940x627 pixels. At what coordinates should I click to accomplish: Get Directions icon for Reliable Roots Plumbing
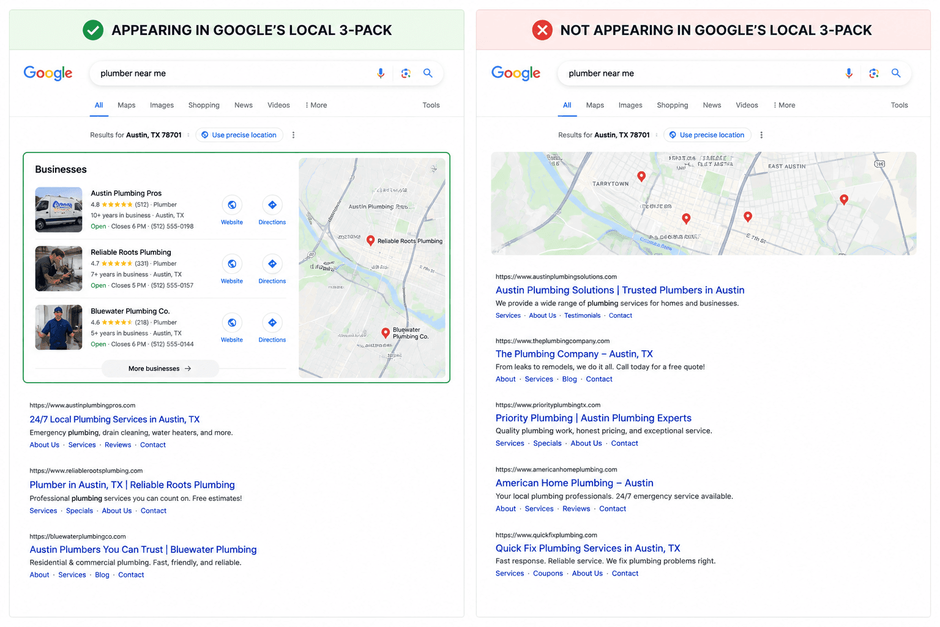click(x=272, y=264)
